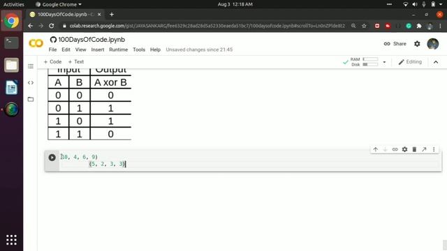
Task: Open table of contents sidebar icon
Action: tap(31, 66)
